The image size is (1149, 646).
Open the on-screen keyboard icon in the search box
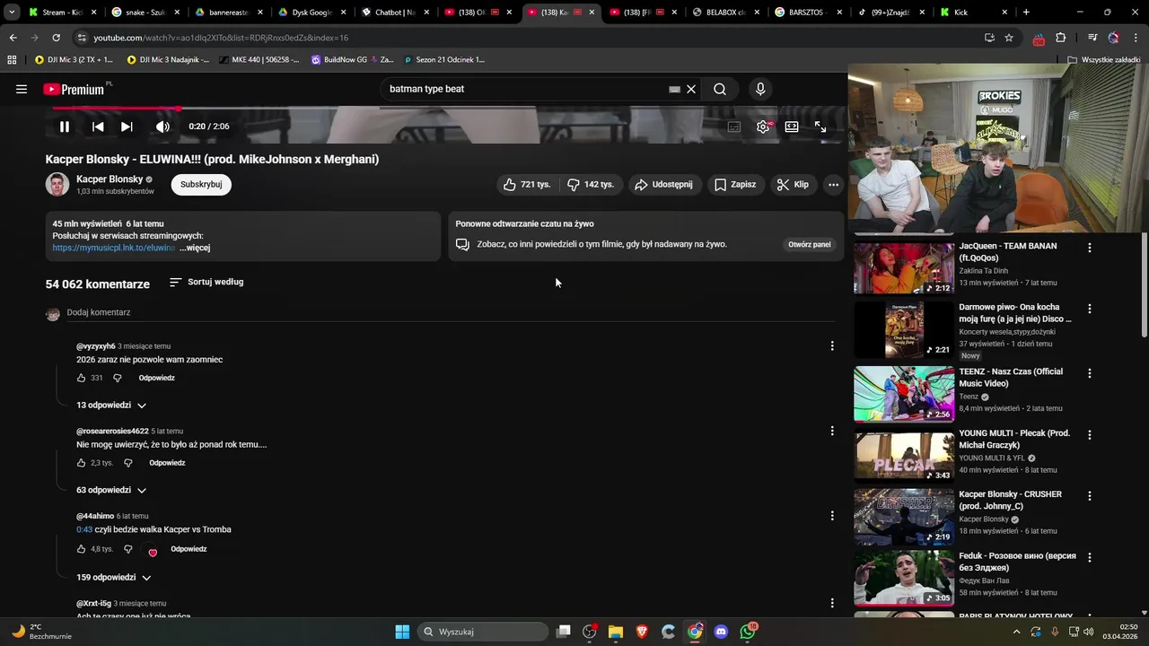(674, 89)
